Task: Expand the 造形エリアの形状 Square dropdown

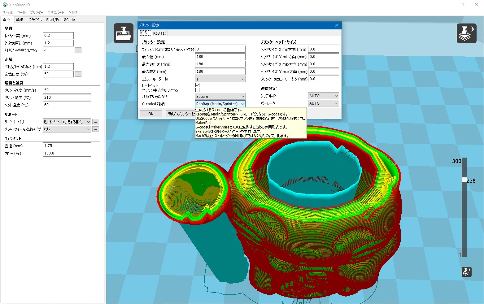Action: coord(220,97)
